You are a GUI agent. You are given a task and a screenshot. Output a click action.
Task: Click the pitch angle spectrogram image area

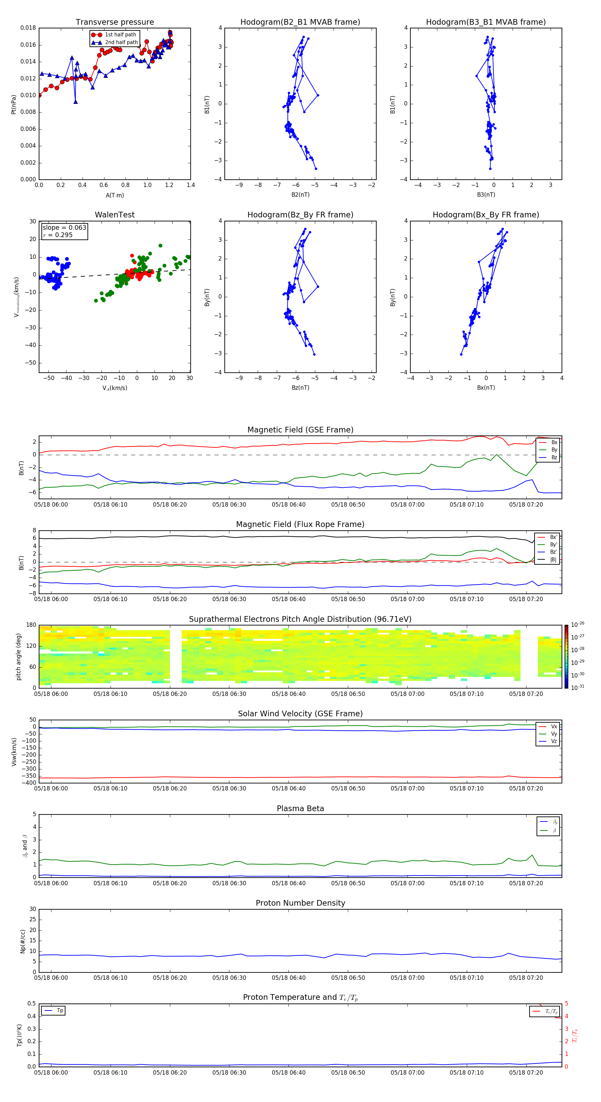(x=300, y=657)
